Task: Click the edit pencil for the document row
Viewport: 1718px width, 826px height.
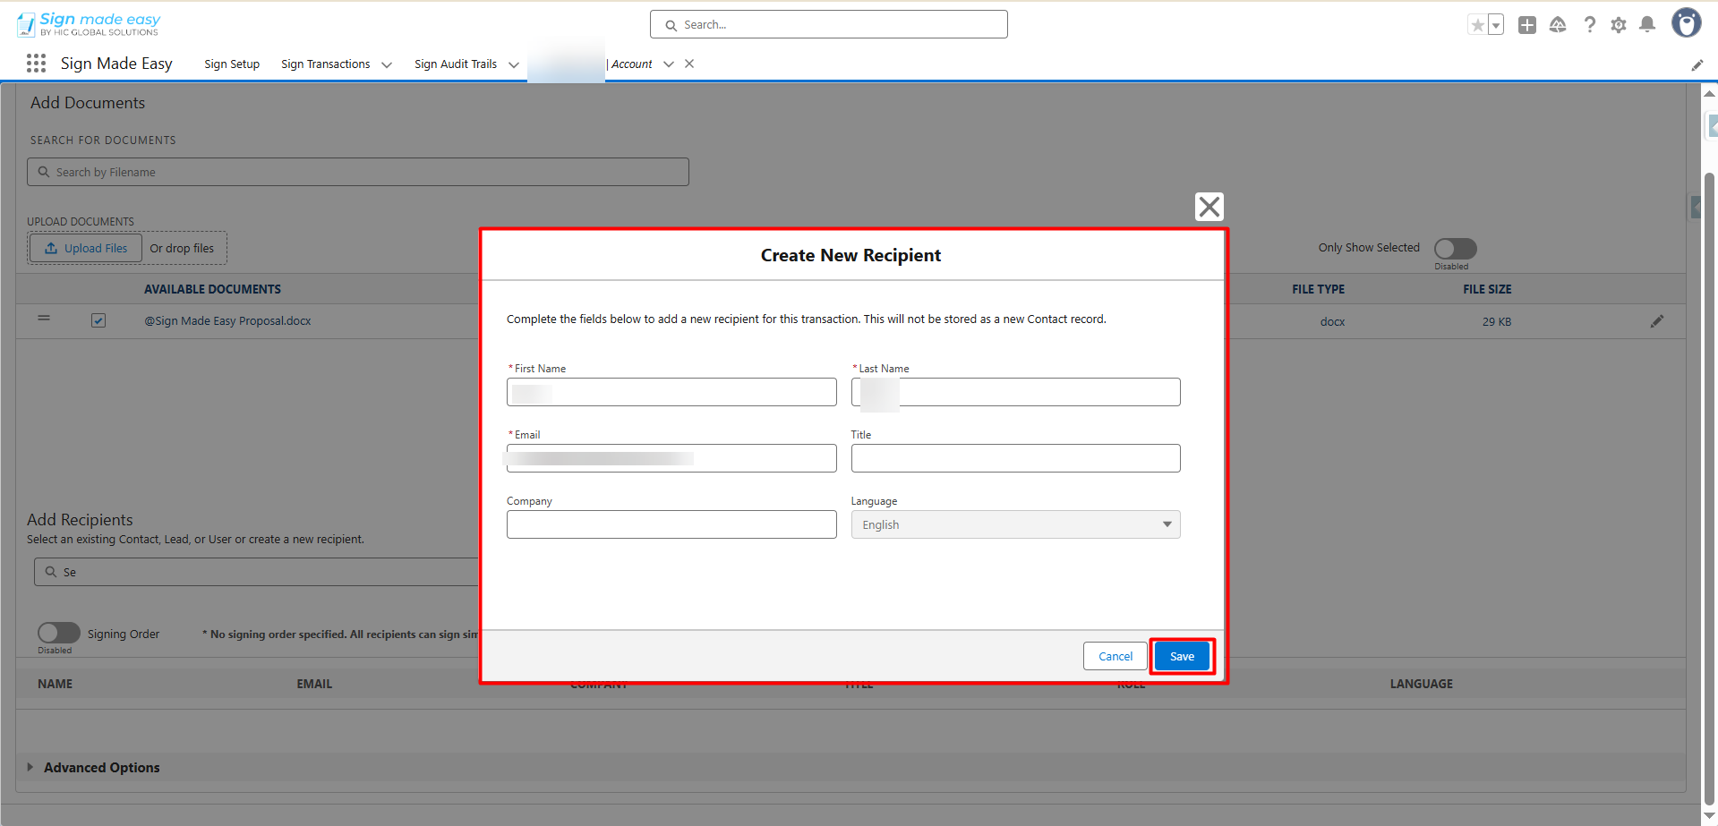Action: click(1656, 321)
